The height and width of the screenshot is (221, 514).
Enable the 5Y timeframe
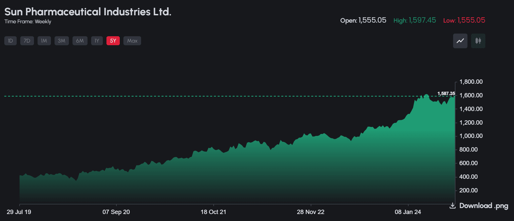pyautogui.click(x=113, y=41)
